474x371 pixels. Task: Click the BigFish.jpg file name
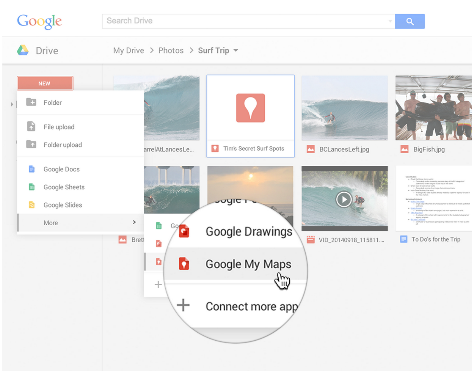[429, 149]
